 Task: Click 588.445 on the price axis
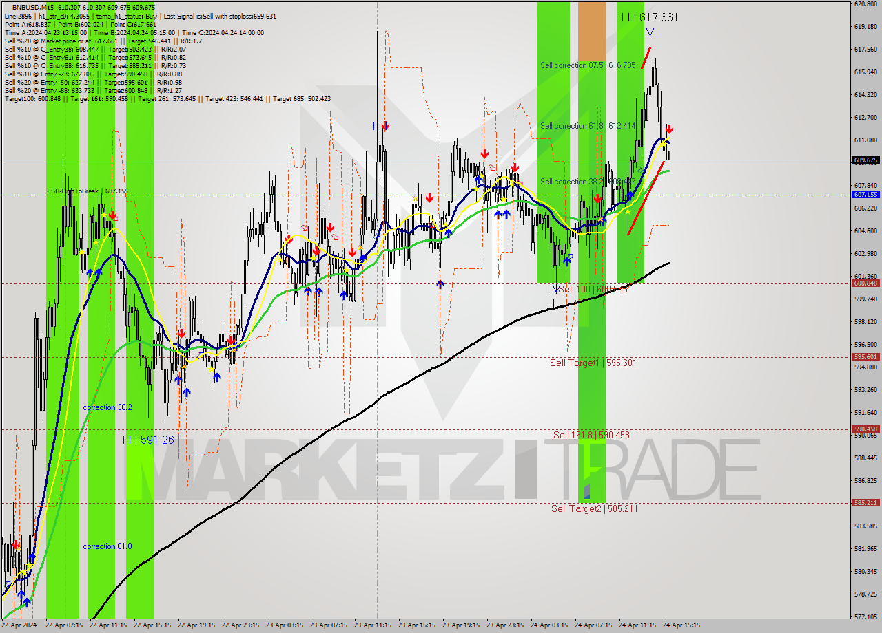point(865,458)
